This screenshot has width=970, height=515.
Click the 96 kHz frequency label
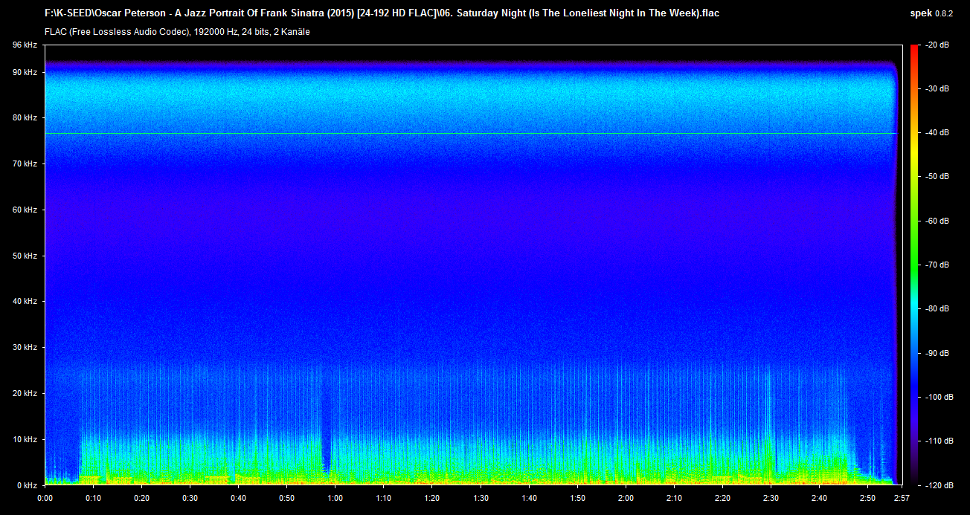click(25, 45)
